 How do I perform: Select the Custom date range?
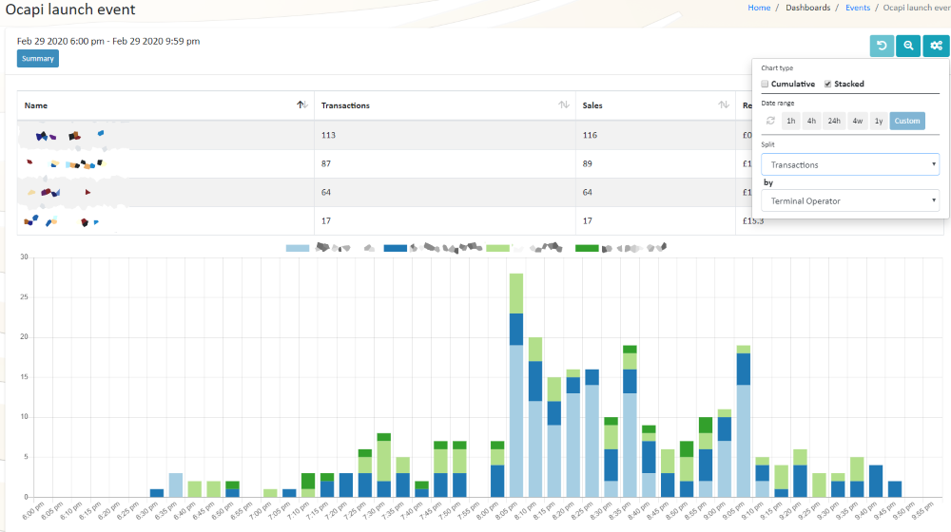(x=907, y=121)
